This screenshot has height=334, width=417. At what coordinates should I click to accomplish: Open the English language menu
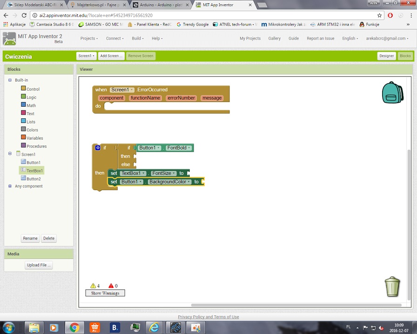tap(350, 38)
